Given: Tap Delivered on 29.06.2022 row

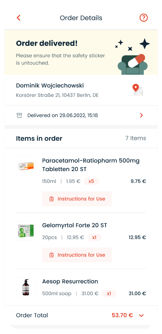Looking at the screenshot, I should pos(63,115).
